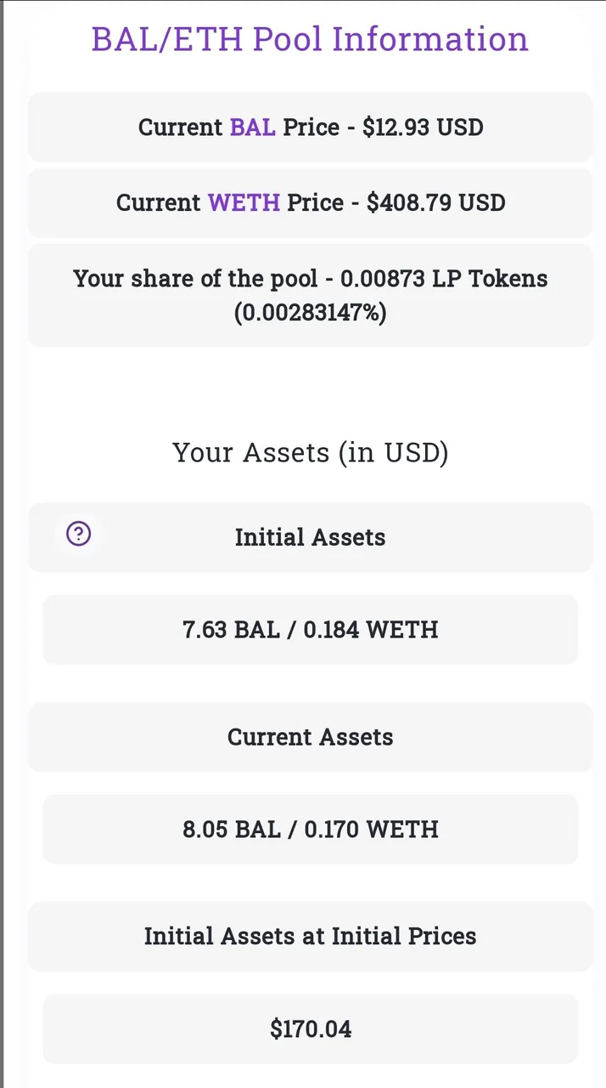606x1088 pixels.
Task: Tap the $12.93 USD price value
Action: [423, 127]
